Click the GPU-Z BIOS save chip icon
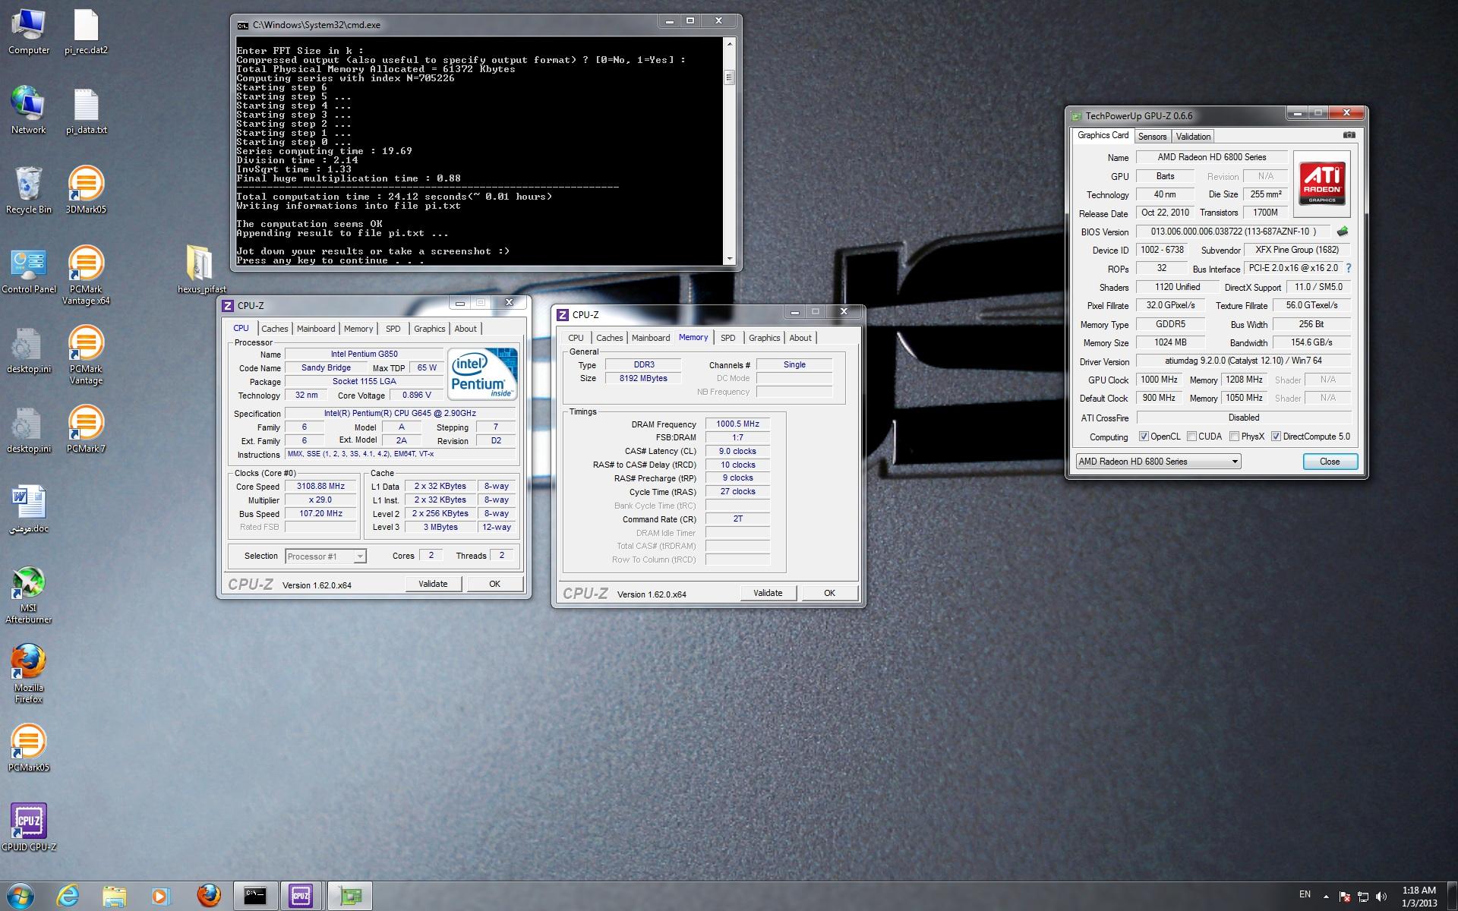 tap(1342, 232)
